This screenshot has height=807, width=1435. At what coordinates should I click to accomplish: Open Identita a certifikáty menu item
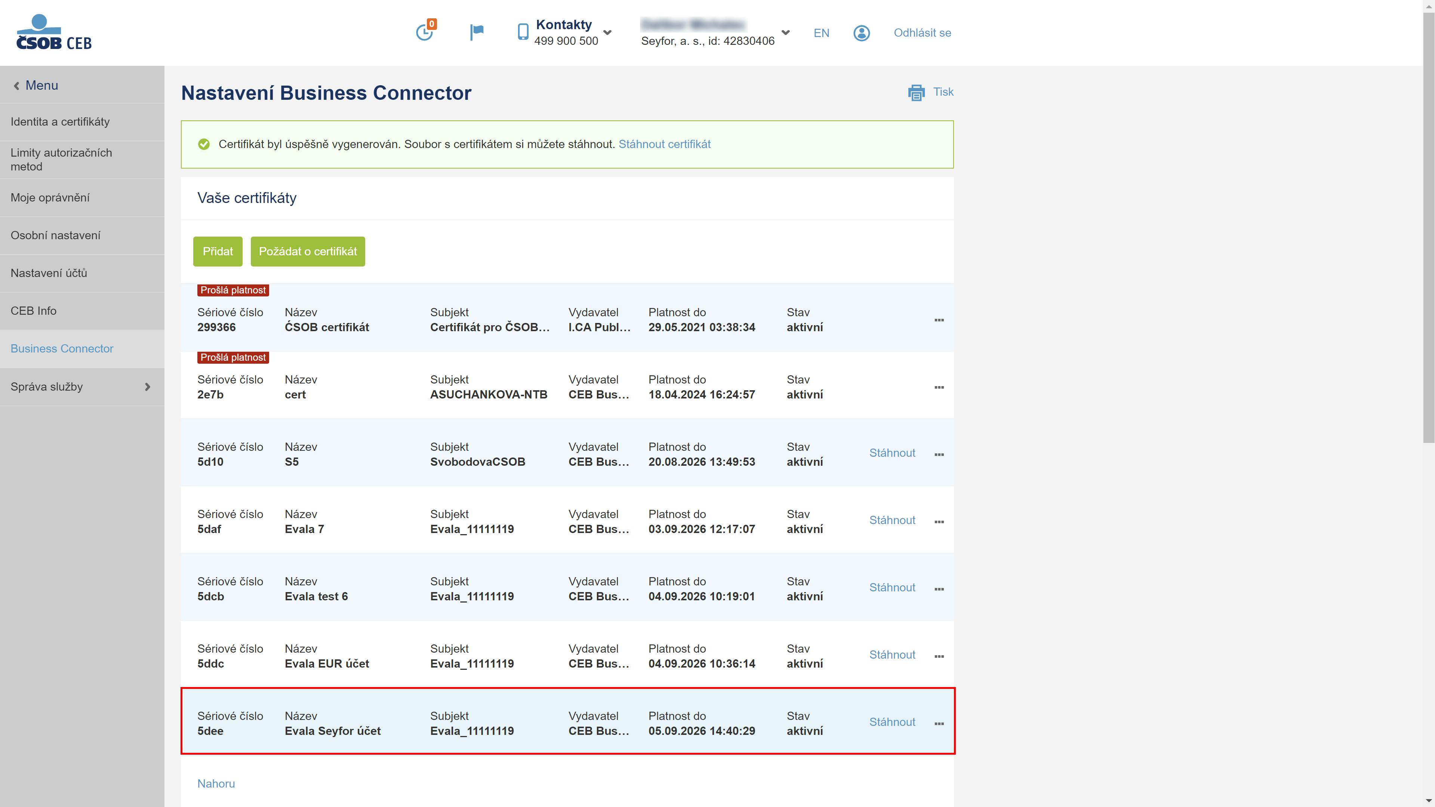(x=83, y=122)
